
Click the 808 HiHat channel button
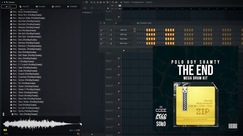tap(123, 39)
